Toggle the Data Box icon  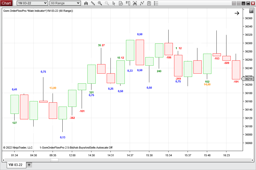(x=120, y=3)
